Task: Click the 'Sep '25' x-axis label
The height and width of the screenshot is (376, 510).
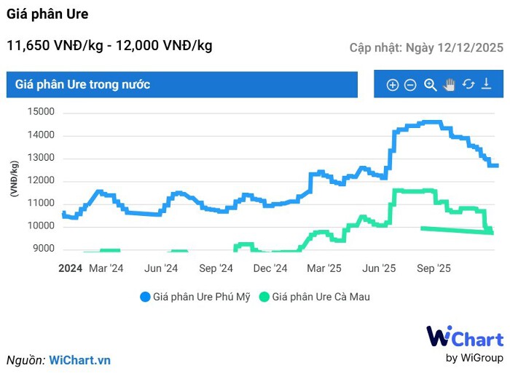Action: tap(434, 268)
